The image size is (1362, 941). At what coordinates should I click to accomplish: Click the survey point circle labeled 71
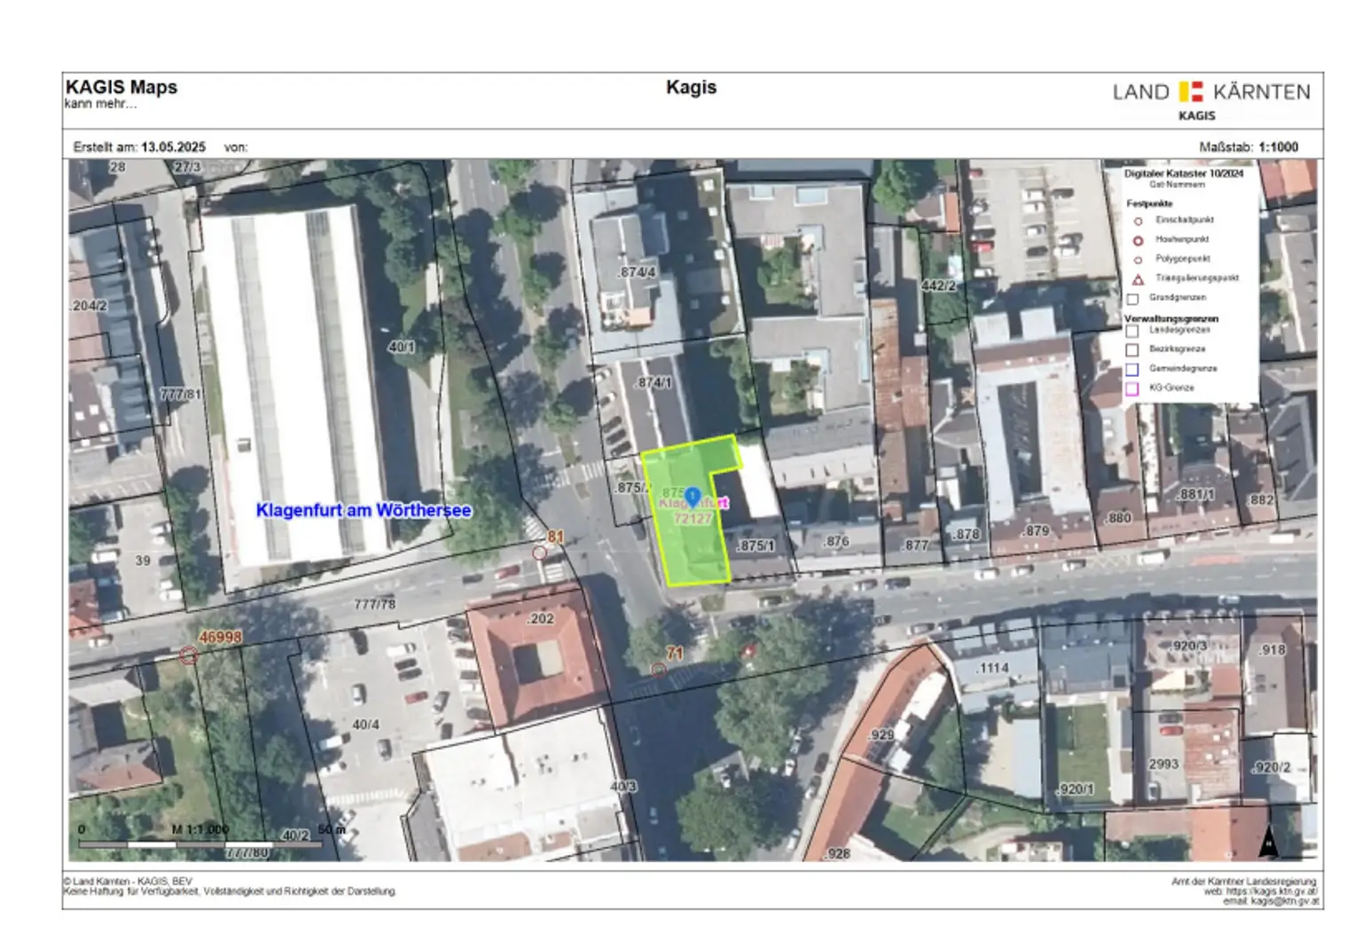(x=658, y=670)
